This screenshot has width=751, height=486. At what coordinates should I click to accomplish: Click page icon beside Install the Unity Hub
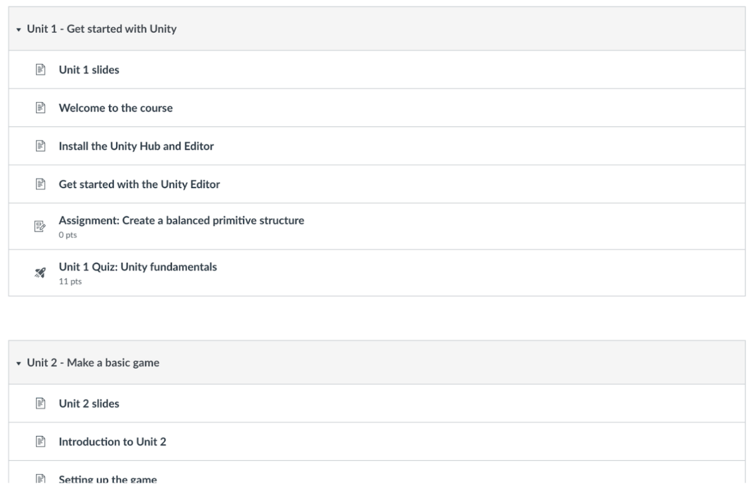[41, 146]
